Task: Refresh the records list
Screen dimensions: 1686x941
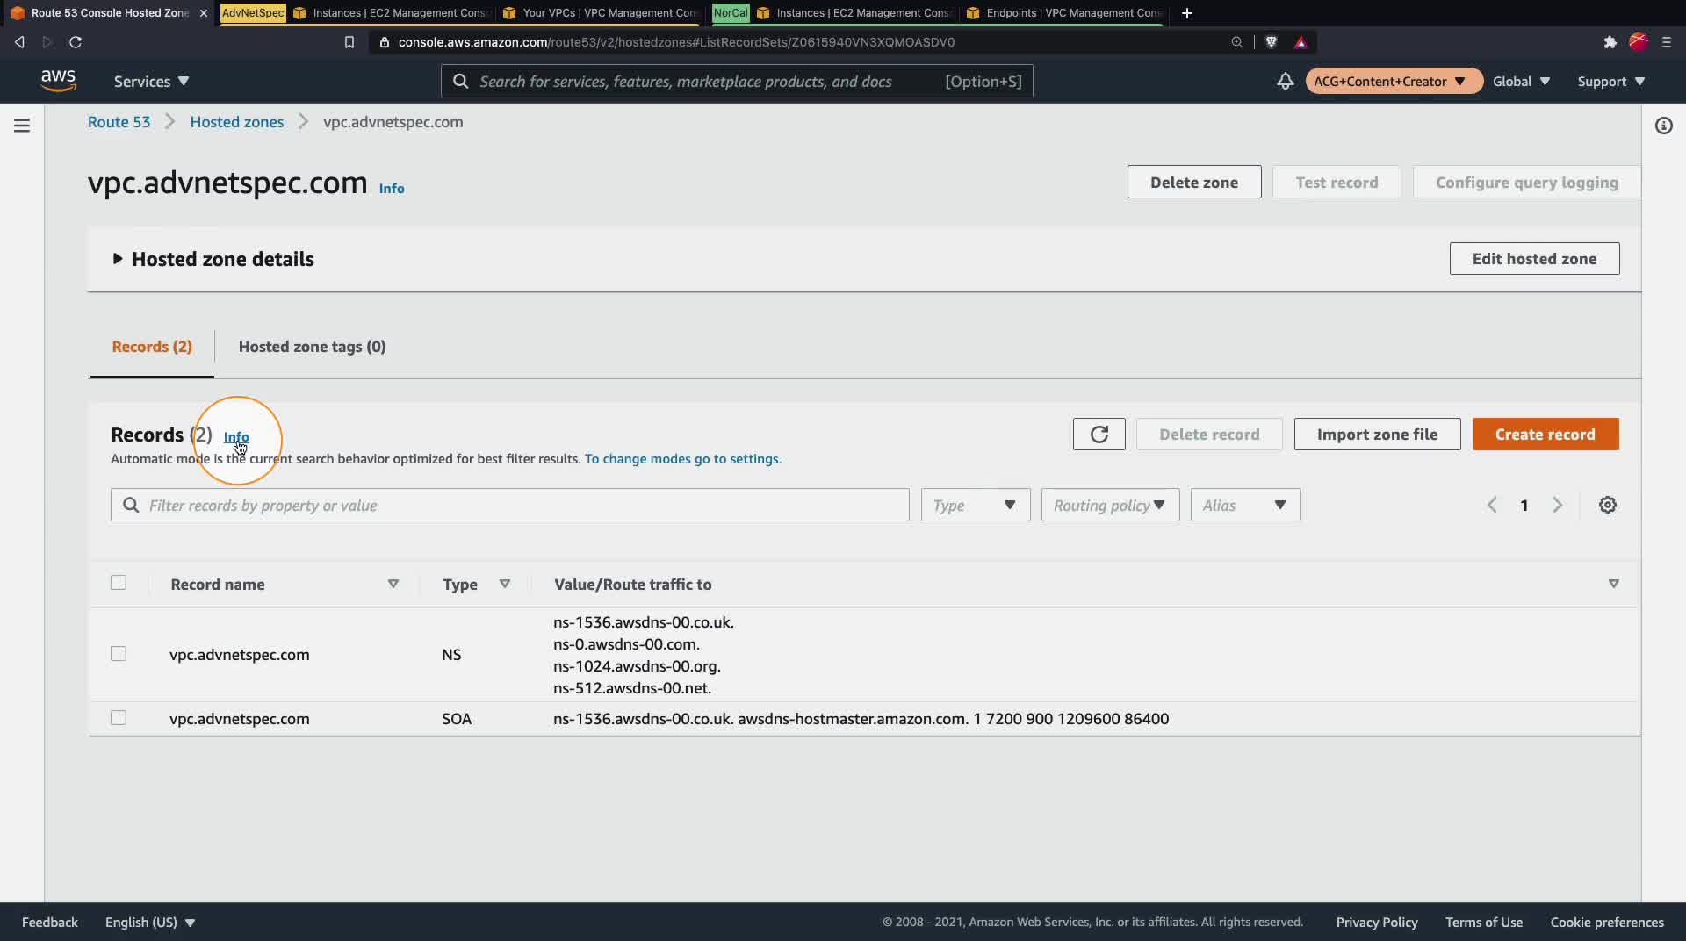Action: point(1099,435)
